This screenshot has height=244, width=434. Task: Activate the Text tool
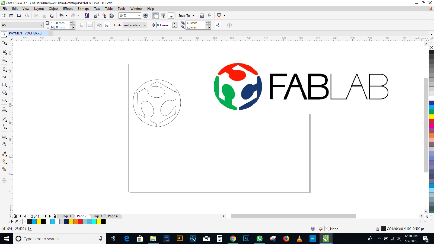tap(4, 110)
